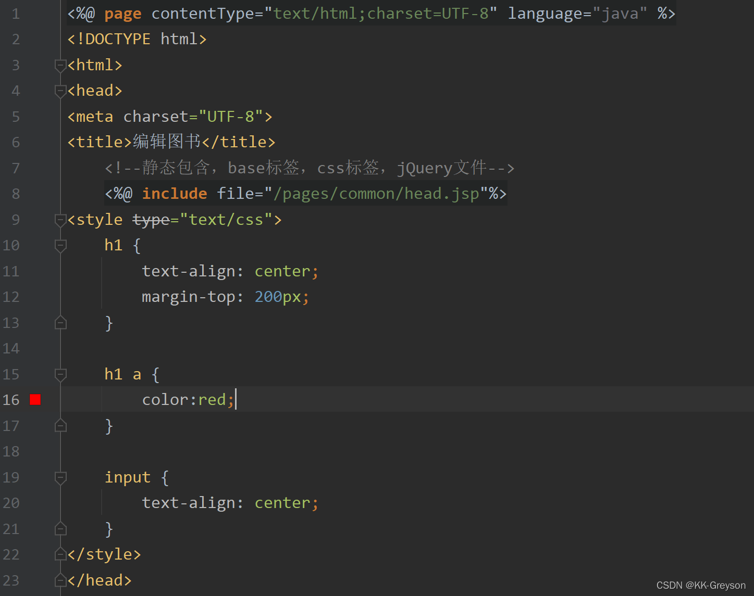Click the h1 selector on line 10
The height and width of the screenshot is (596, 754).
click(x=114, y=245)
